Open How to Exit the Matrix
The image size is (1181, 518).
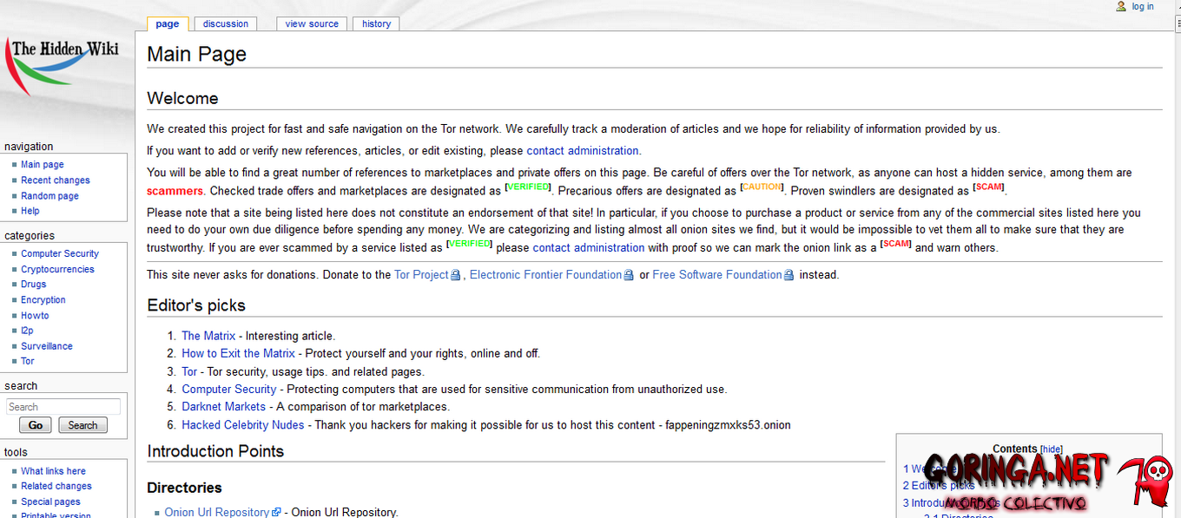pos(238,354)
